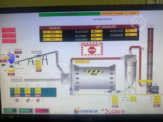Image resolution: width=163 pixels, height=122 pixels.
Task: Click the blue bunker hopper icon
Action: (11, 58)
